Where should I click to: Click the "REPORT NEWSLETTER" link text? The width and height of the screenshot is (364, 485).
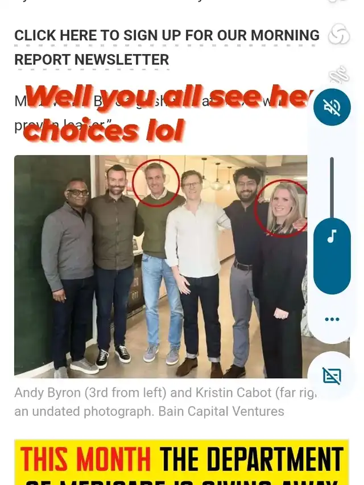click(92, 59)
